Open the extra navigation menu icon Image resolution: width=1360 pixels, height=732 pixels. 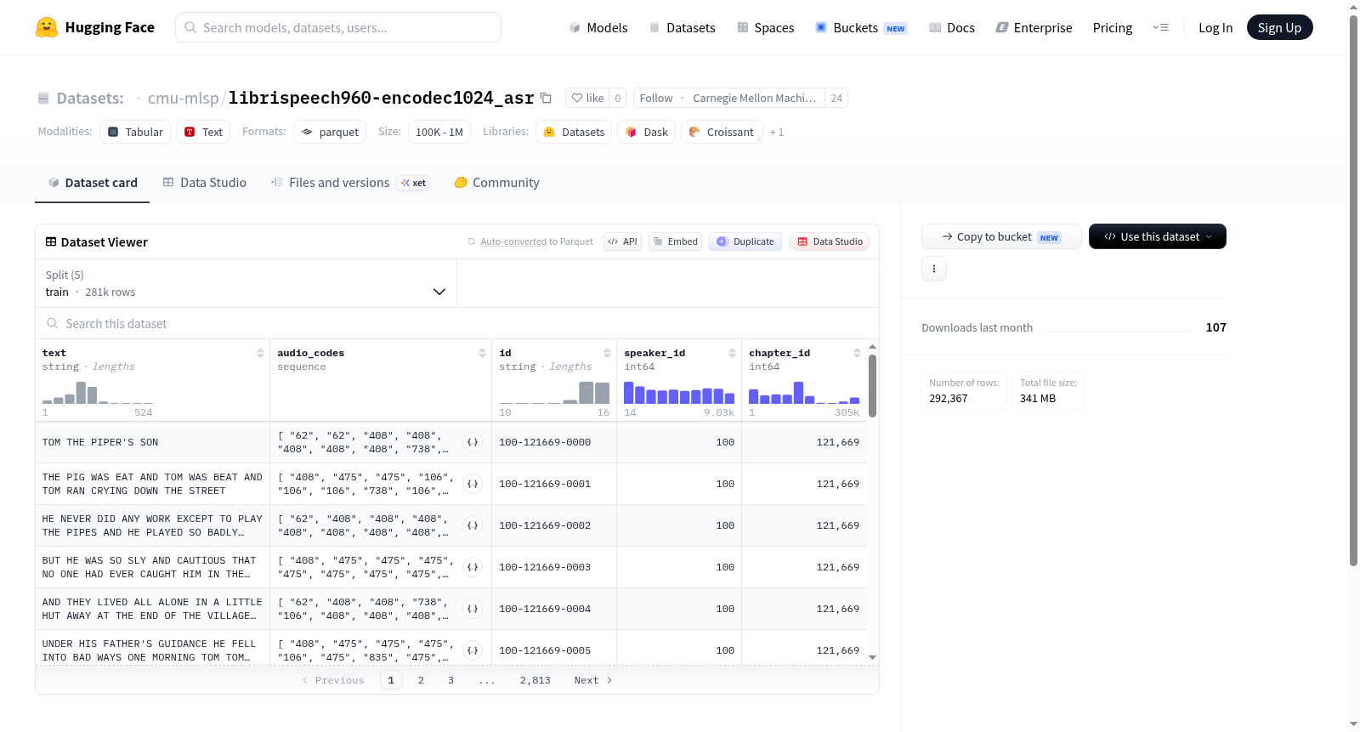click(x=1160, y=27)
